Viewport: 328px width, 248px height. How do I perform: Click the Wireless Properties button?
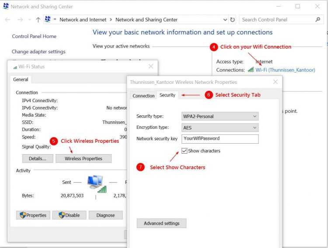click(x=84, y=158)
